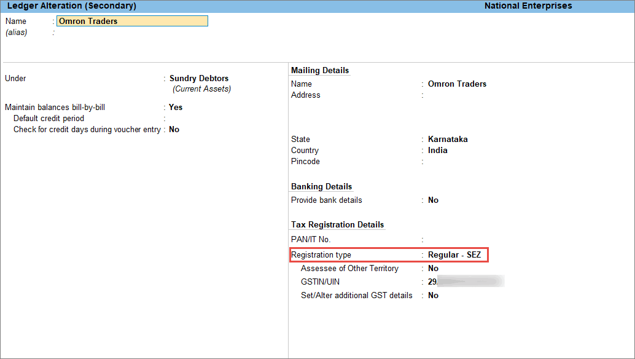Screen dimensions: 635x359
Task: Edit mailing Name Omron Traders
Action: pyautogui.click(x=458, y=84)
